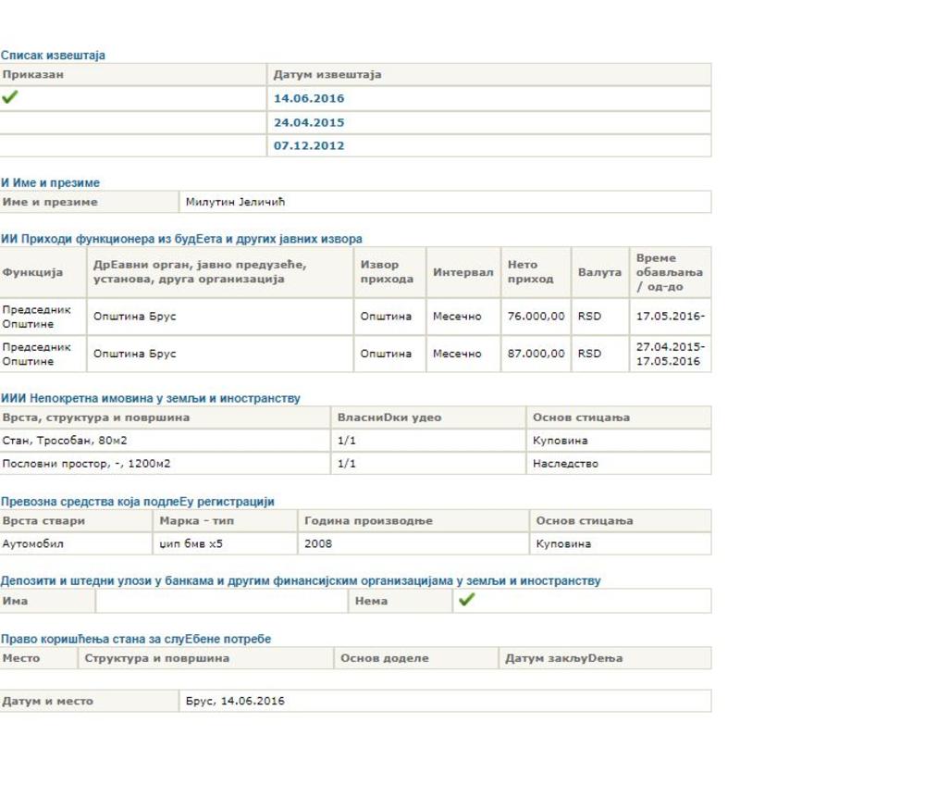
Task: Click the Списак извештаја section heading
Action: pos(53,56)
